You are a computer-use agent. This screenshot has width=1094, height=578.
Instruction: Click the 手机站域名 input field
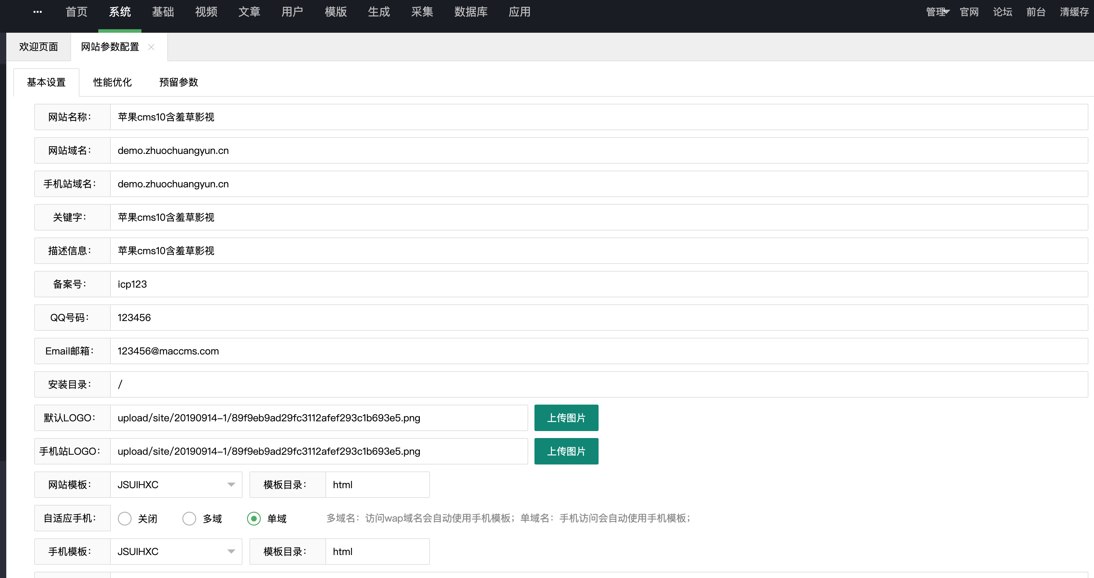[x=599, y=184]
